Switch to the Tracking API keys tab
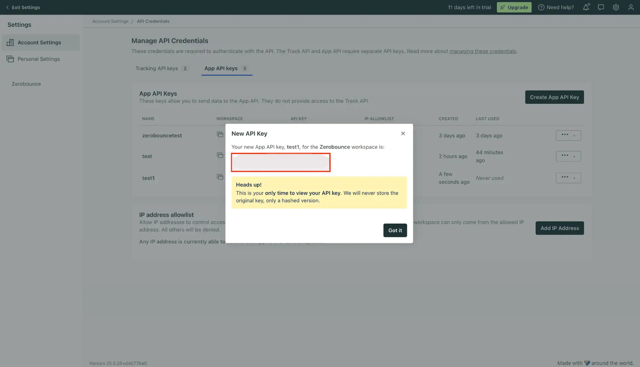Screen dimensions: 640x367 click(x=157, y=68)
